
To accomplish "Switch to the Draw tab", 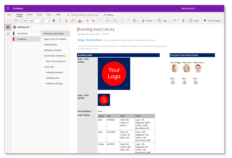I will coord(40,15).
